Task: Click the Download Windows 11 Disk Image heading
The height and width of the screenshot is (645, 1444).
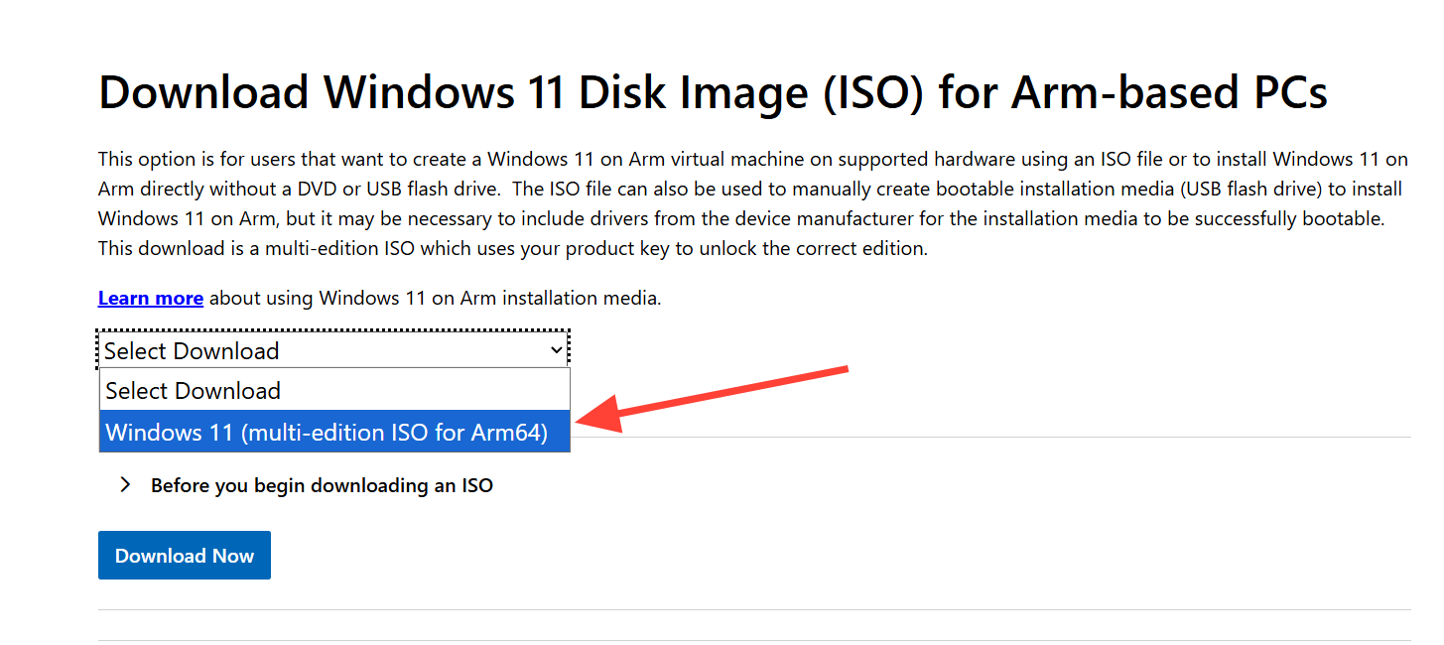Action: (713, 93)
